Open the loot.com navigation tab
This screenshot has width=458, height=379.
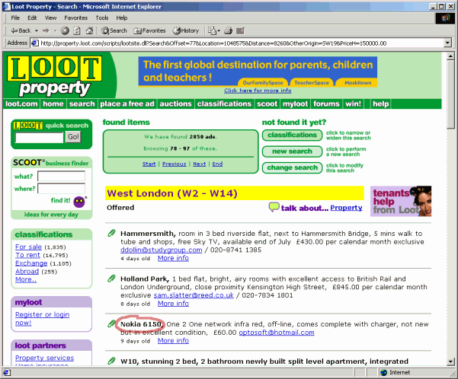pos(21,104)
